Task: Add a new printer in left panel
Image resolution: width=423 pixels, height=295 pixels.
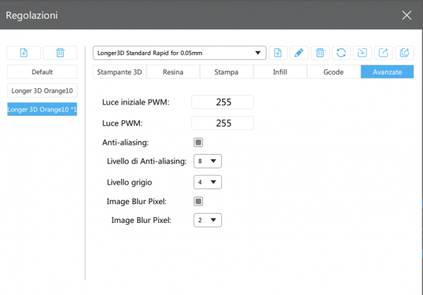Action: [24, 53]
